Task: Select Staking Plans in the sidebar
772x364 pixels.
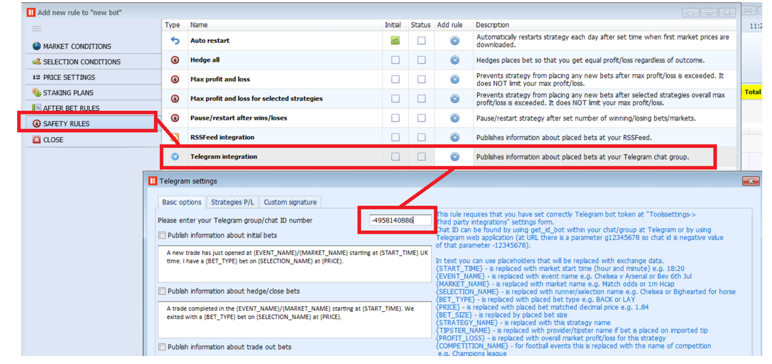Action: tap(68, 93)
